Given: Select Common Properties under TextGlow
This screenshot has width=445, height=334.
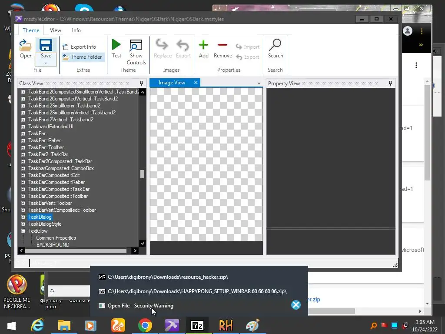Looking at the screenshot, I should 56,238.
